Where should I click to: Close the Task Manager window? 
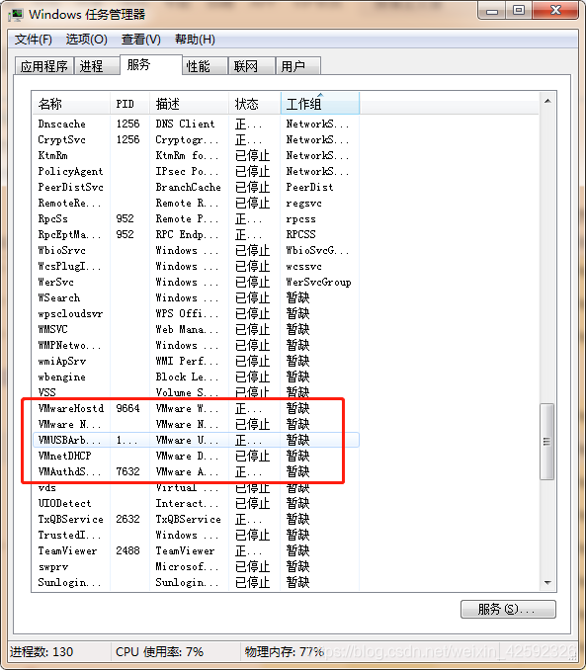click(x=555, y=10)
